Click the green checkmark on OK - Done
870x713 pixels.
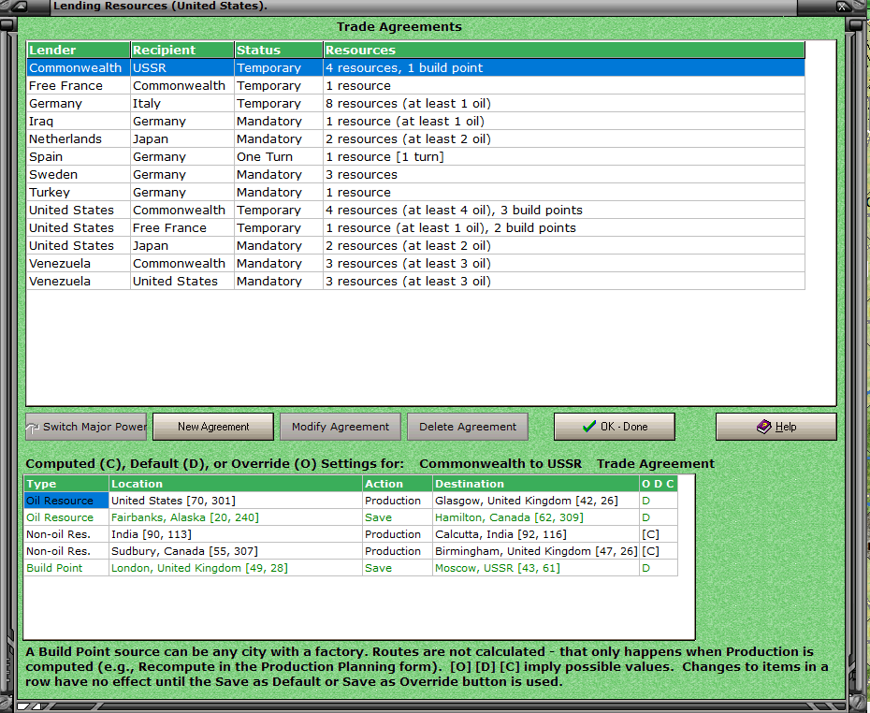point(589,426)
